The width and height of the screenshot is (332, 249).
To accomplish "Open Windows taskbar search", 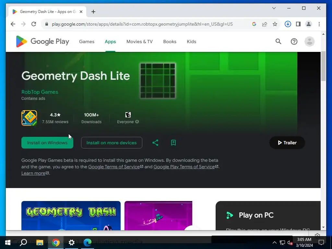I will pos(23,243).
